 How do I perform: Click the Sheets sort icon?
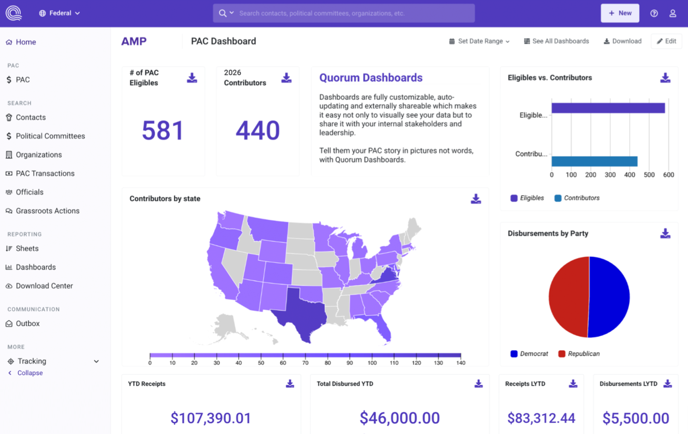click(9, 248)
